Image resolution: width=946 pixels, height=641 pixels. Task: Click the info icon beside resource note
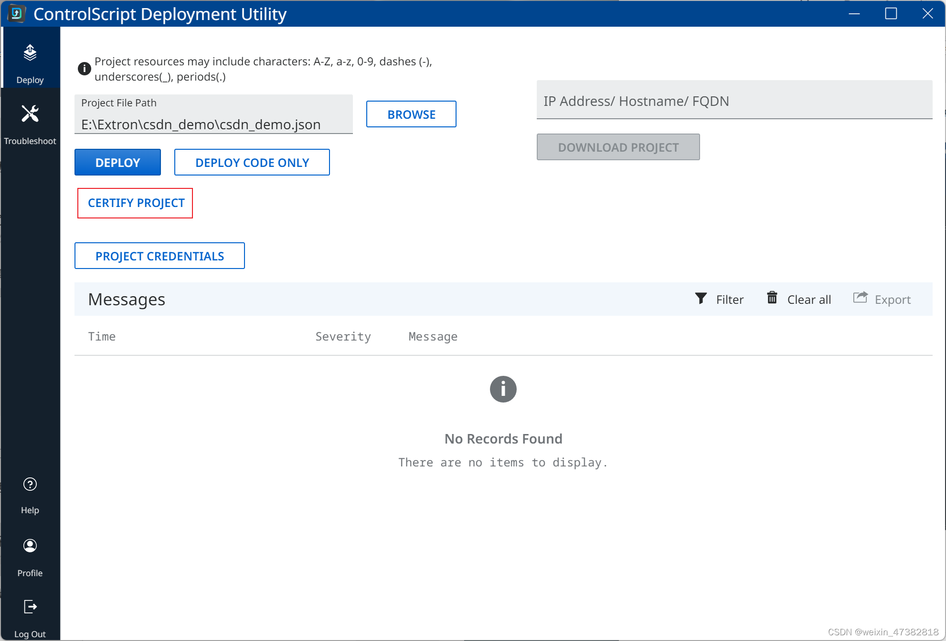point(84,69)
